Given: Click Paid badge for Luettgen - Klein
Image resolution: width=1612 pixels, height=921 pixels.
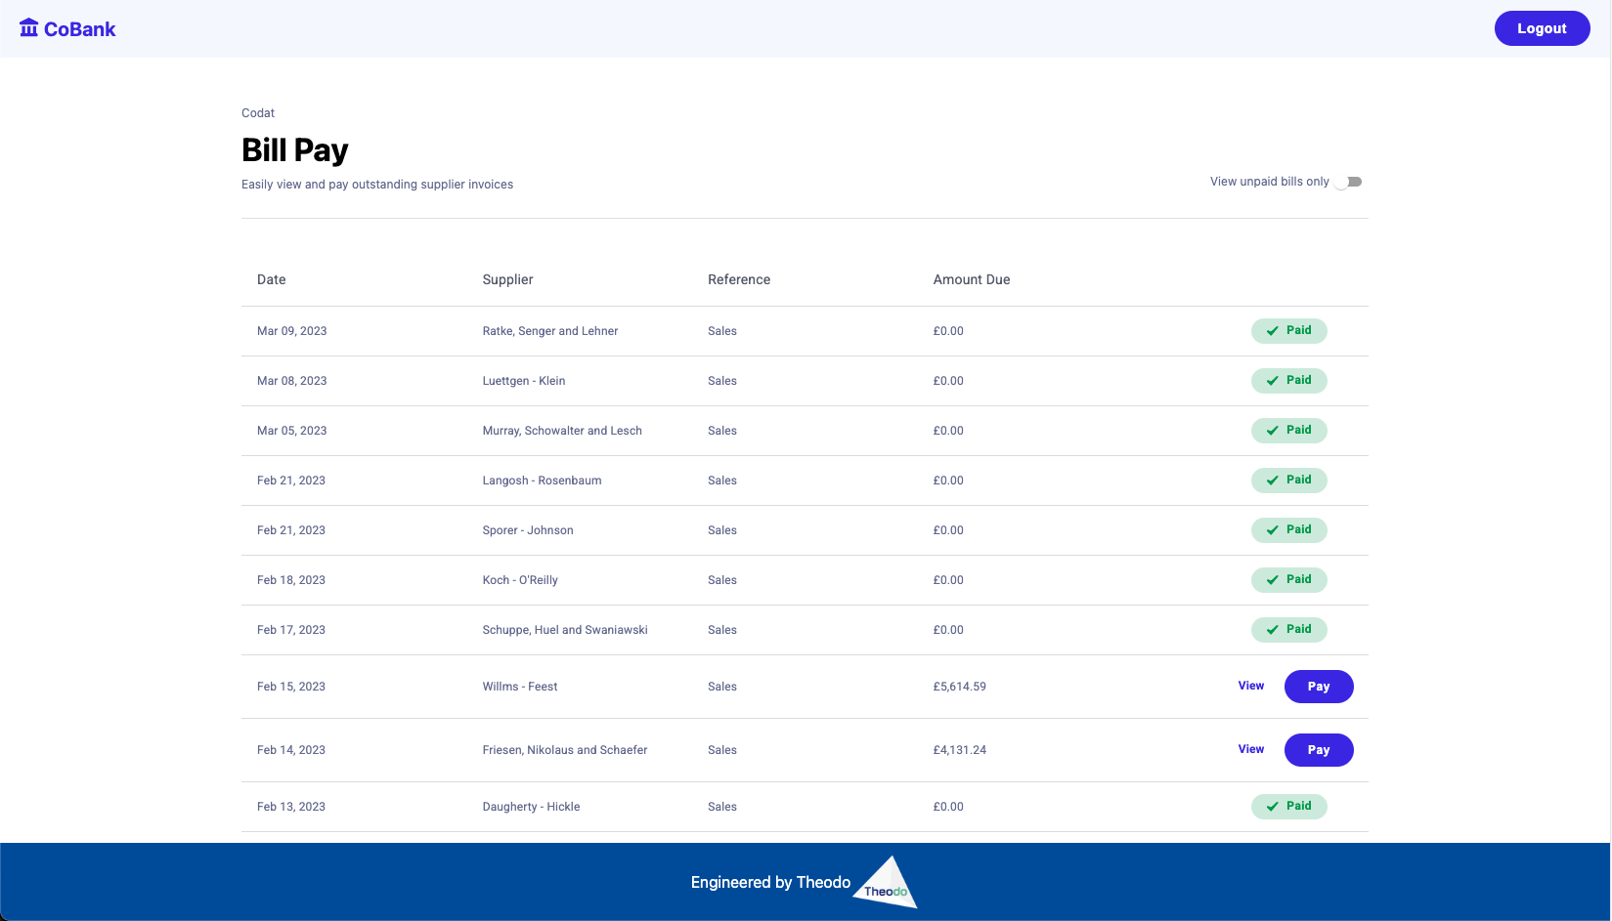Looking at the screenshot, I should pyautogui.click(x=1288, y=380).
